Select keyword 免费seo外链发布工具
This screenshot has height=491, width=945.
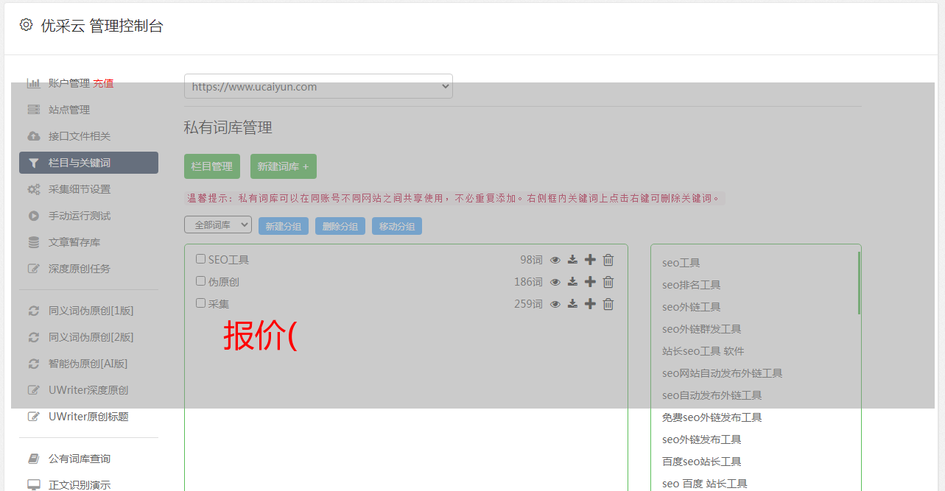[x=712, y=417]
